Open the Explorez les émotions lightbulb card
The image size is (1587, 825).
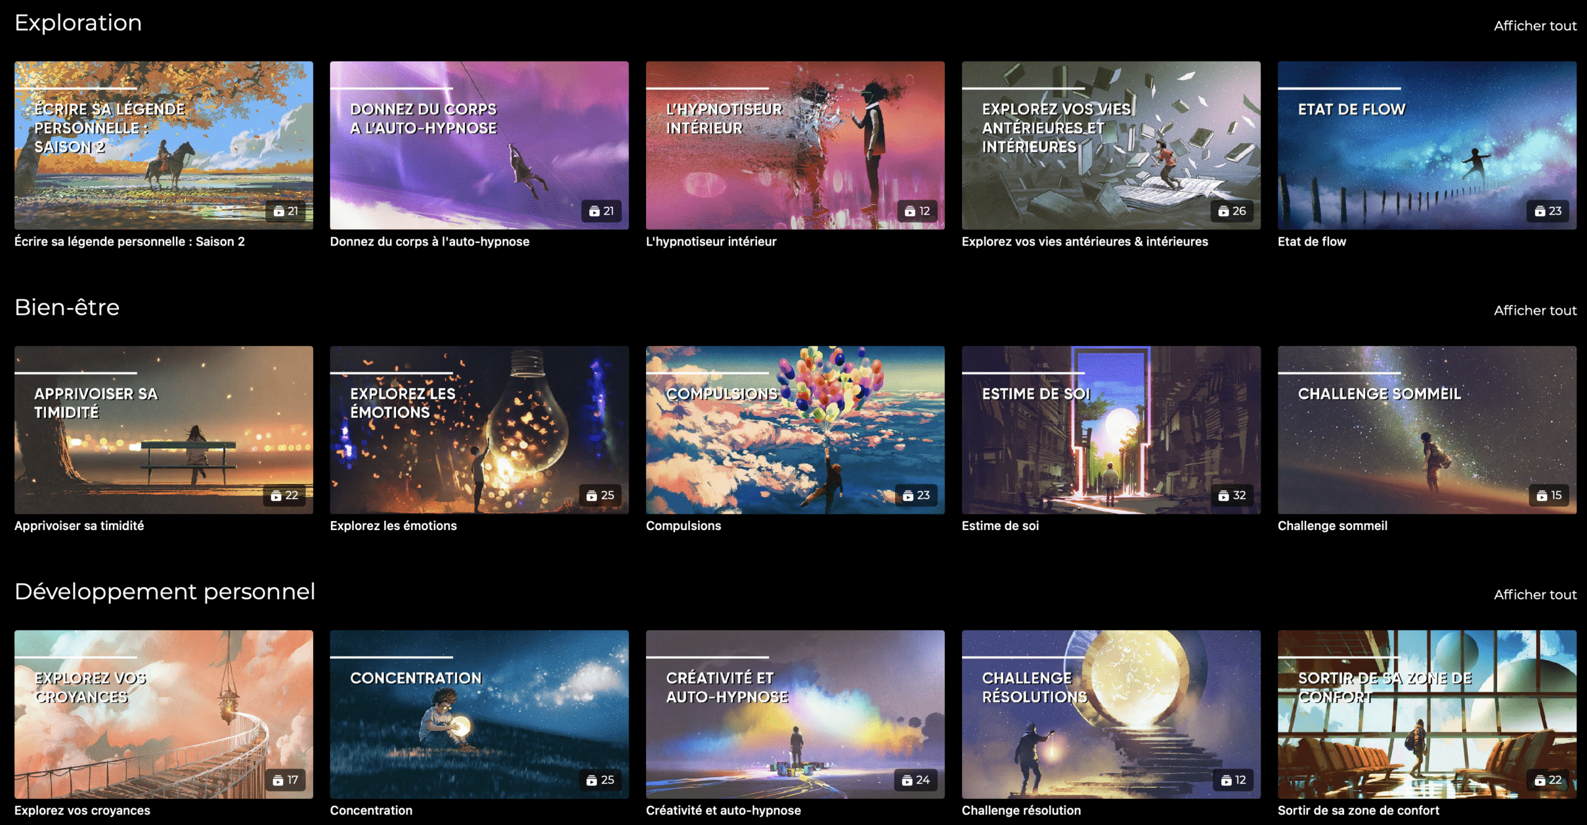[479, 430]
